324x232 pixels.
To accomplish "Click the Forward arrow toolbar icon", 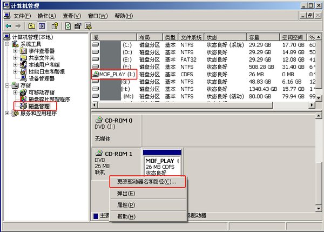I will coord(18,26).
